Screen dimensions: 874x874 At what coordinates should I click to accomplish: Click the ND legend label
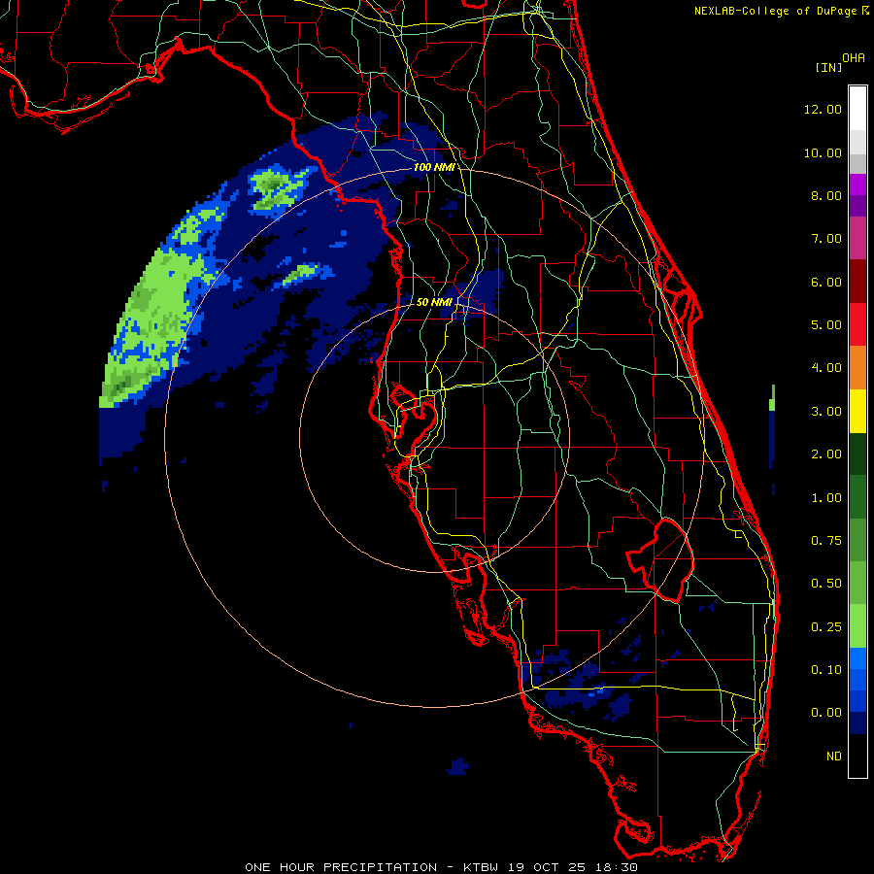(x=834, y=756)
